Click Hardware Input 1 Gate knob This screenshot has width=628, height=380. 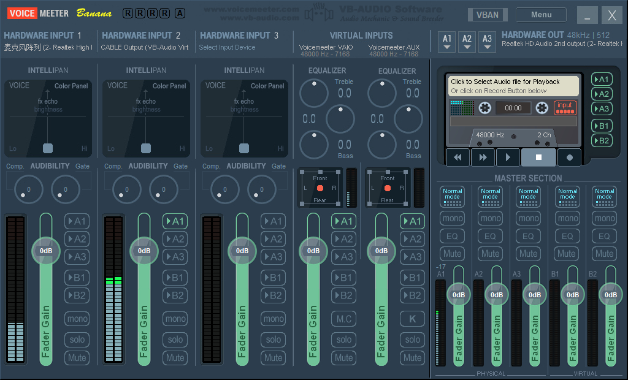click(x=65, y=189)
